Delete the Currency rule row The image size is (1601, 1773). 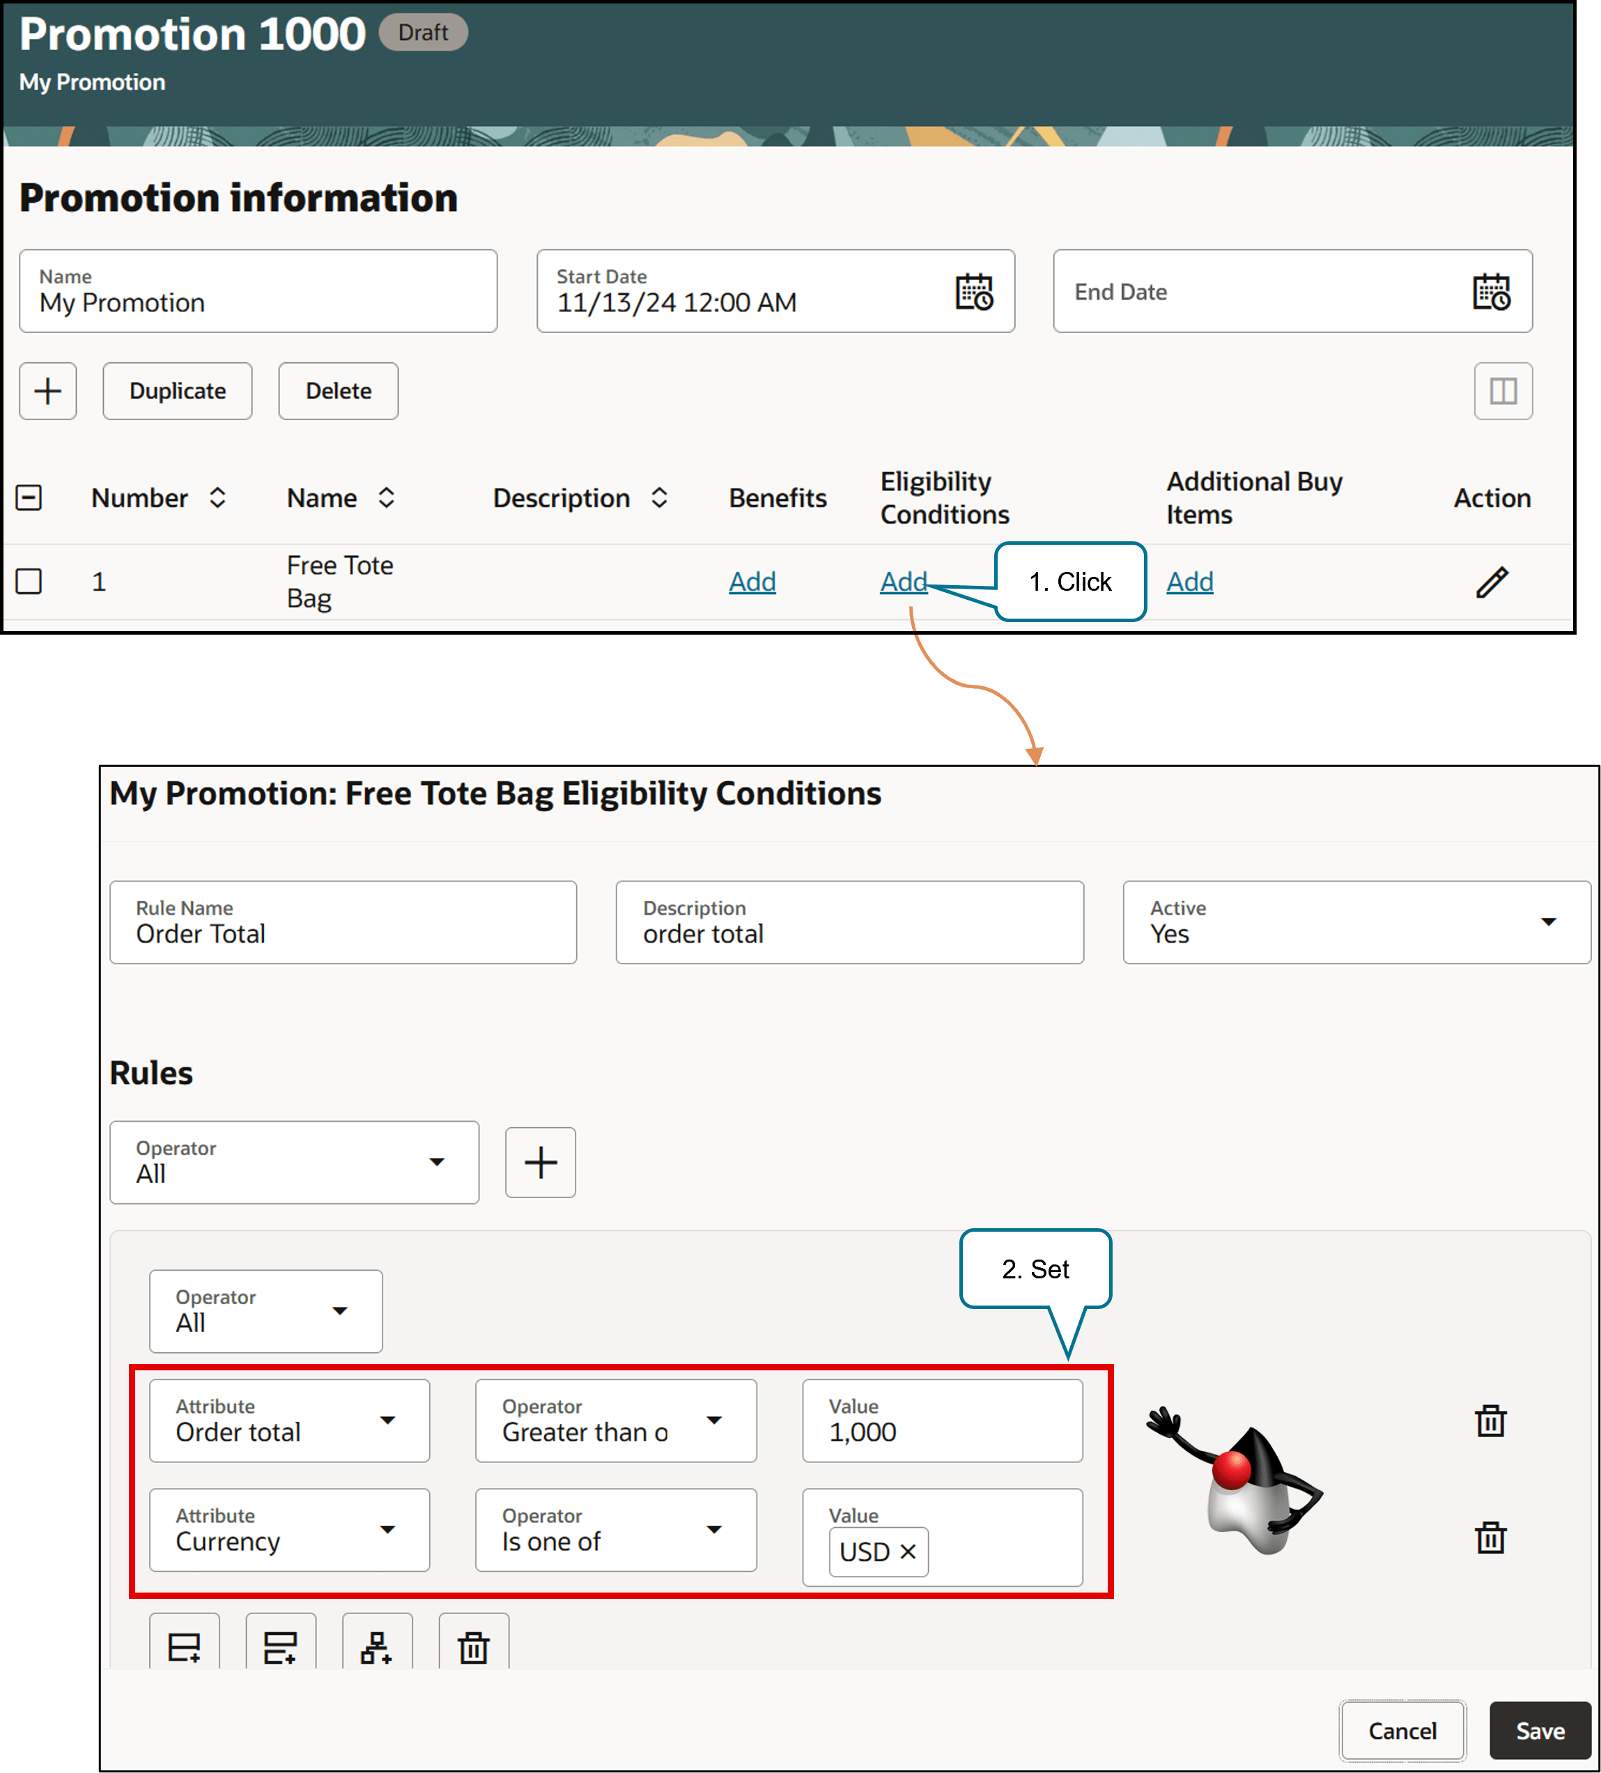pyautogui.click(x=1490, y=1538)
